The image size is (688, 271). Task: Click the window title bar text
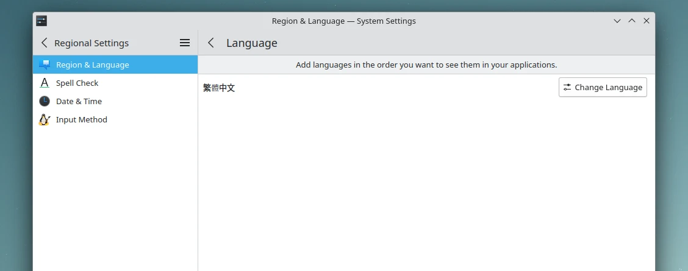tap(343, 21)
